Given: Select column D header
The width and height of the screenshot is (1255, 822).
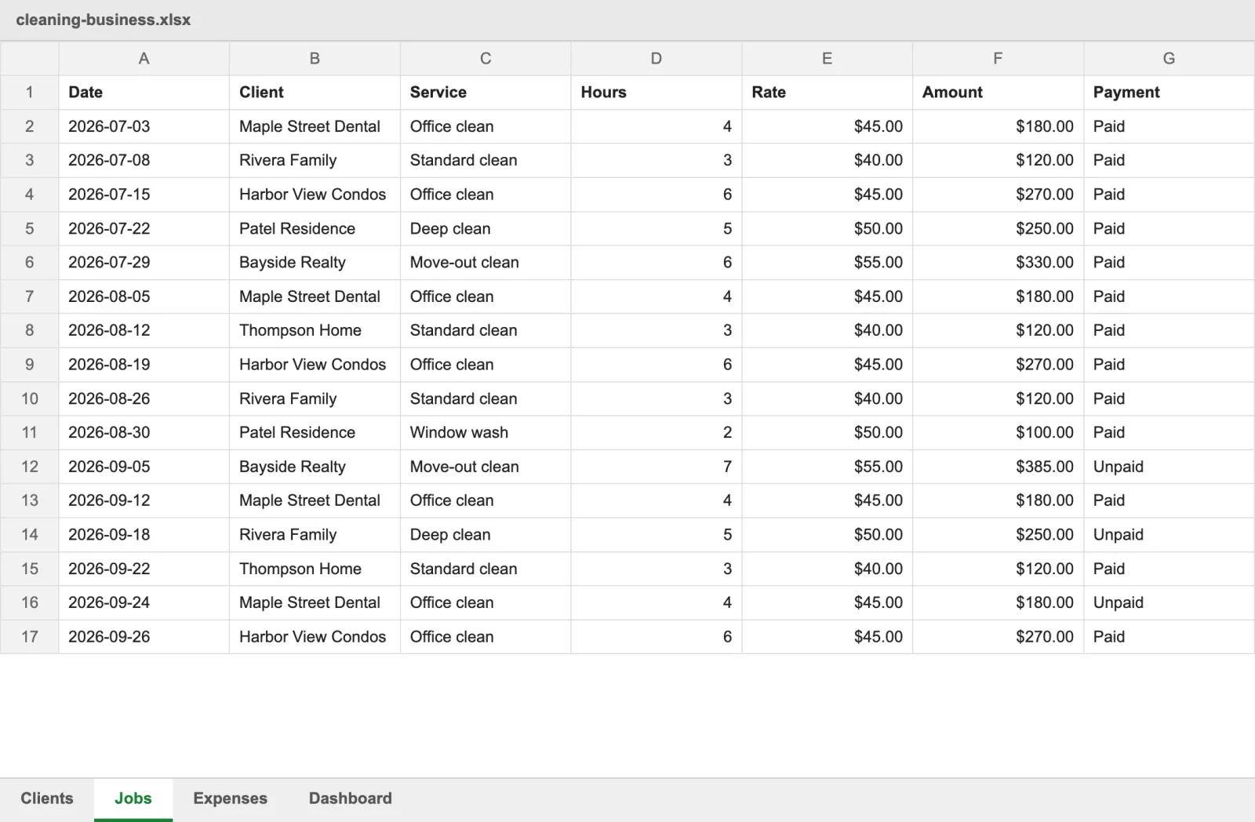Looking at the screenshot, I should pyautogui.click(x=656, y=58).
